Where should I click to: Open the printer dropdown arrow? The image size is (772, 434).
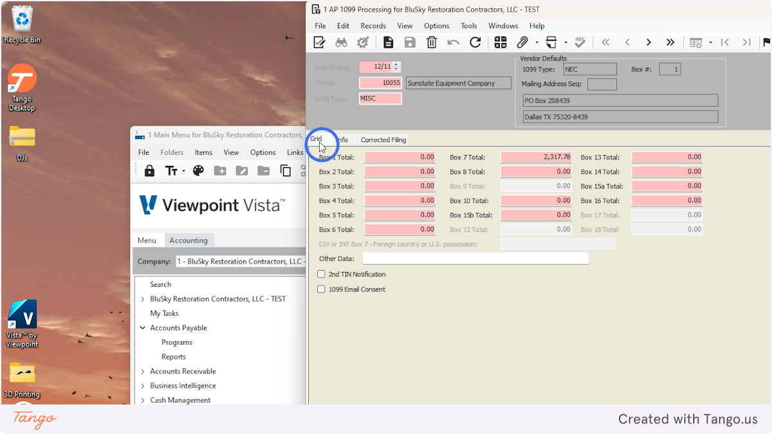[x=566, y=43]
